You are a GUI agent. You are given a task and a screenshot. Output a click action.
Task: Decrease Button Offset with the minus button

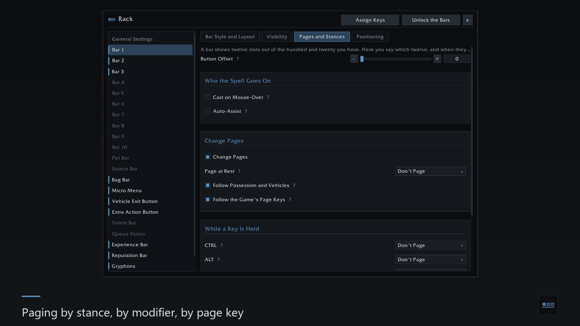[x=354, y=59]
